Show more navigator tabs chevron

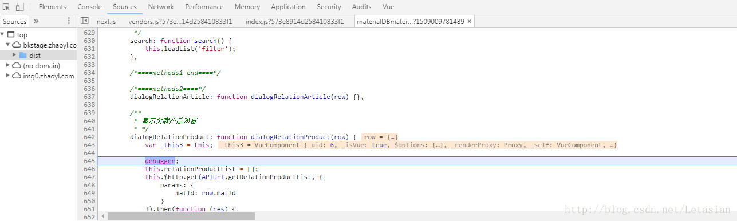coord(36,21)
